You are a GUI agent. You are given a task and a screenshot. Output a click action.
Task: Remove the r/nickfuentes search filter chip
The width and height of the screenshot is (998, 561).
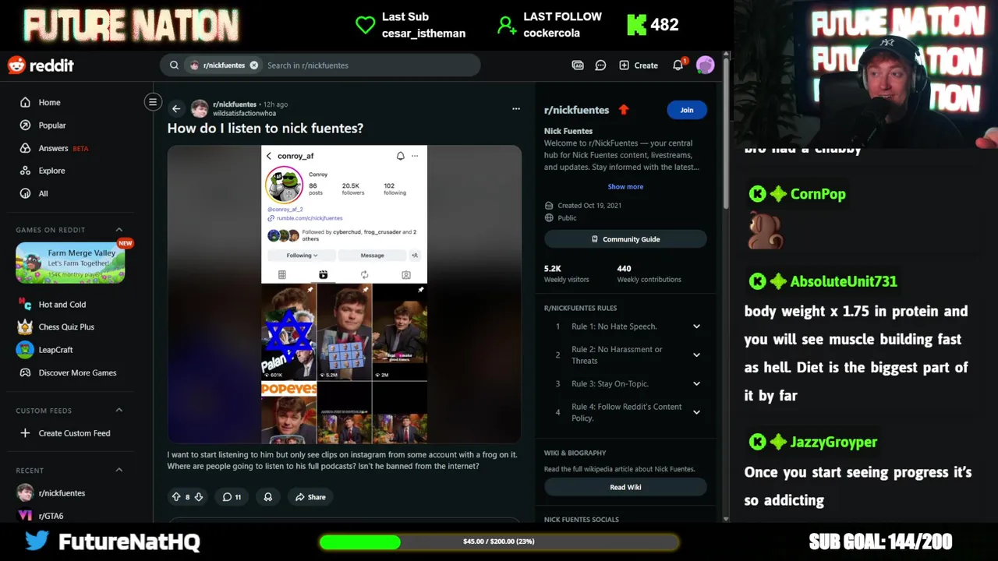click(x=253, y=65)
